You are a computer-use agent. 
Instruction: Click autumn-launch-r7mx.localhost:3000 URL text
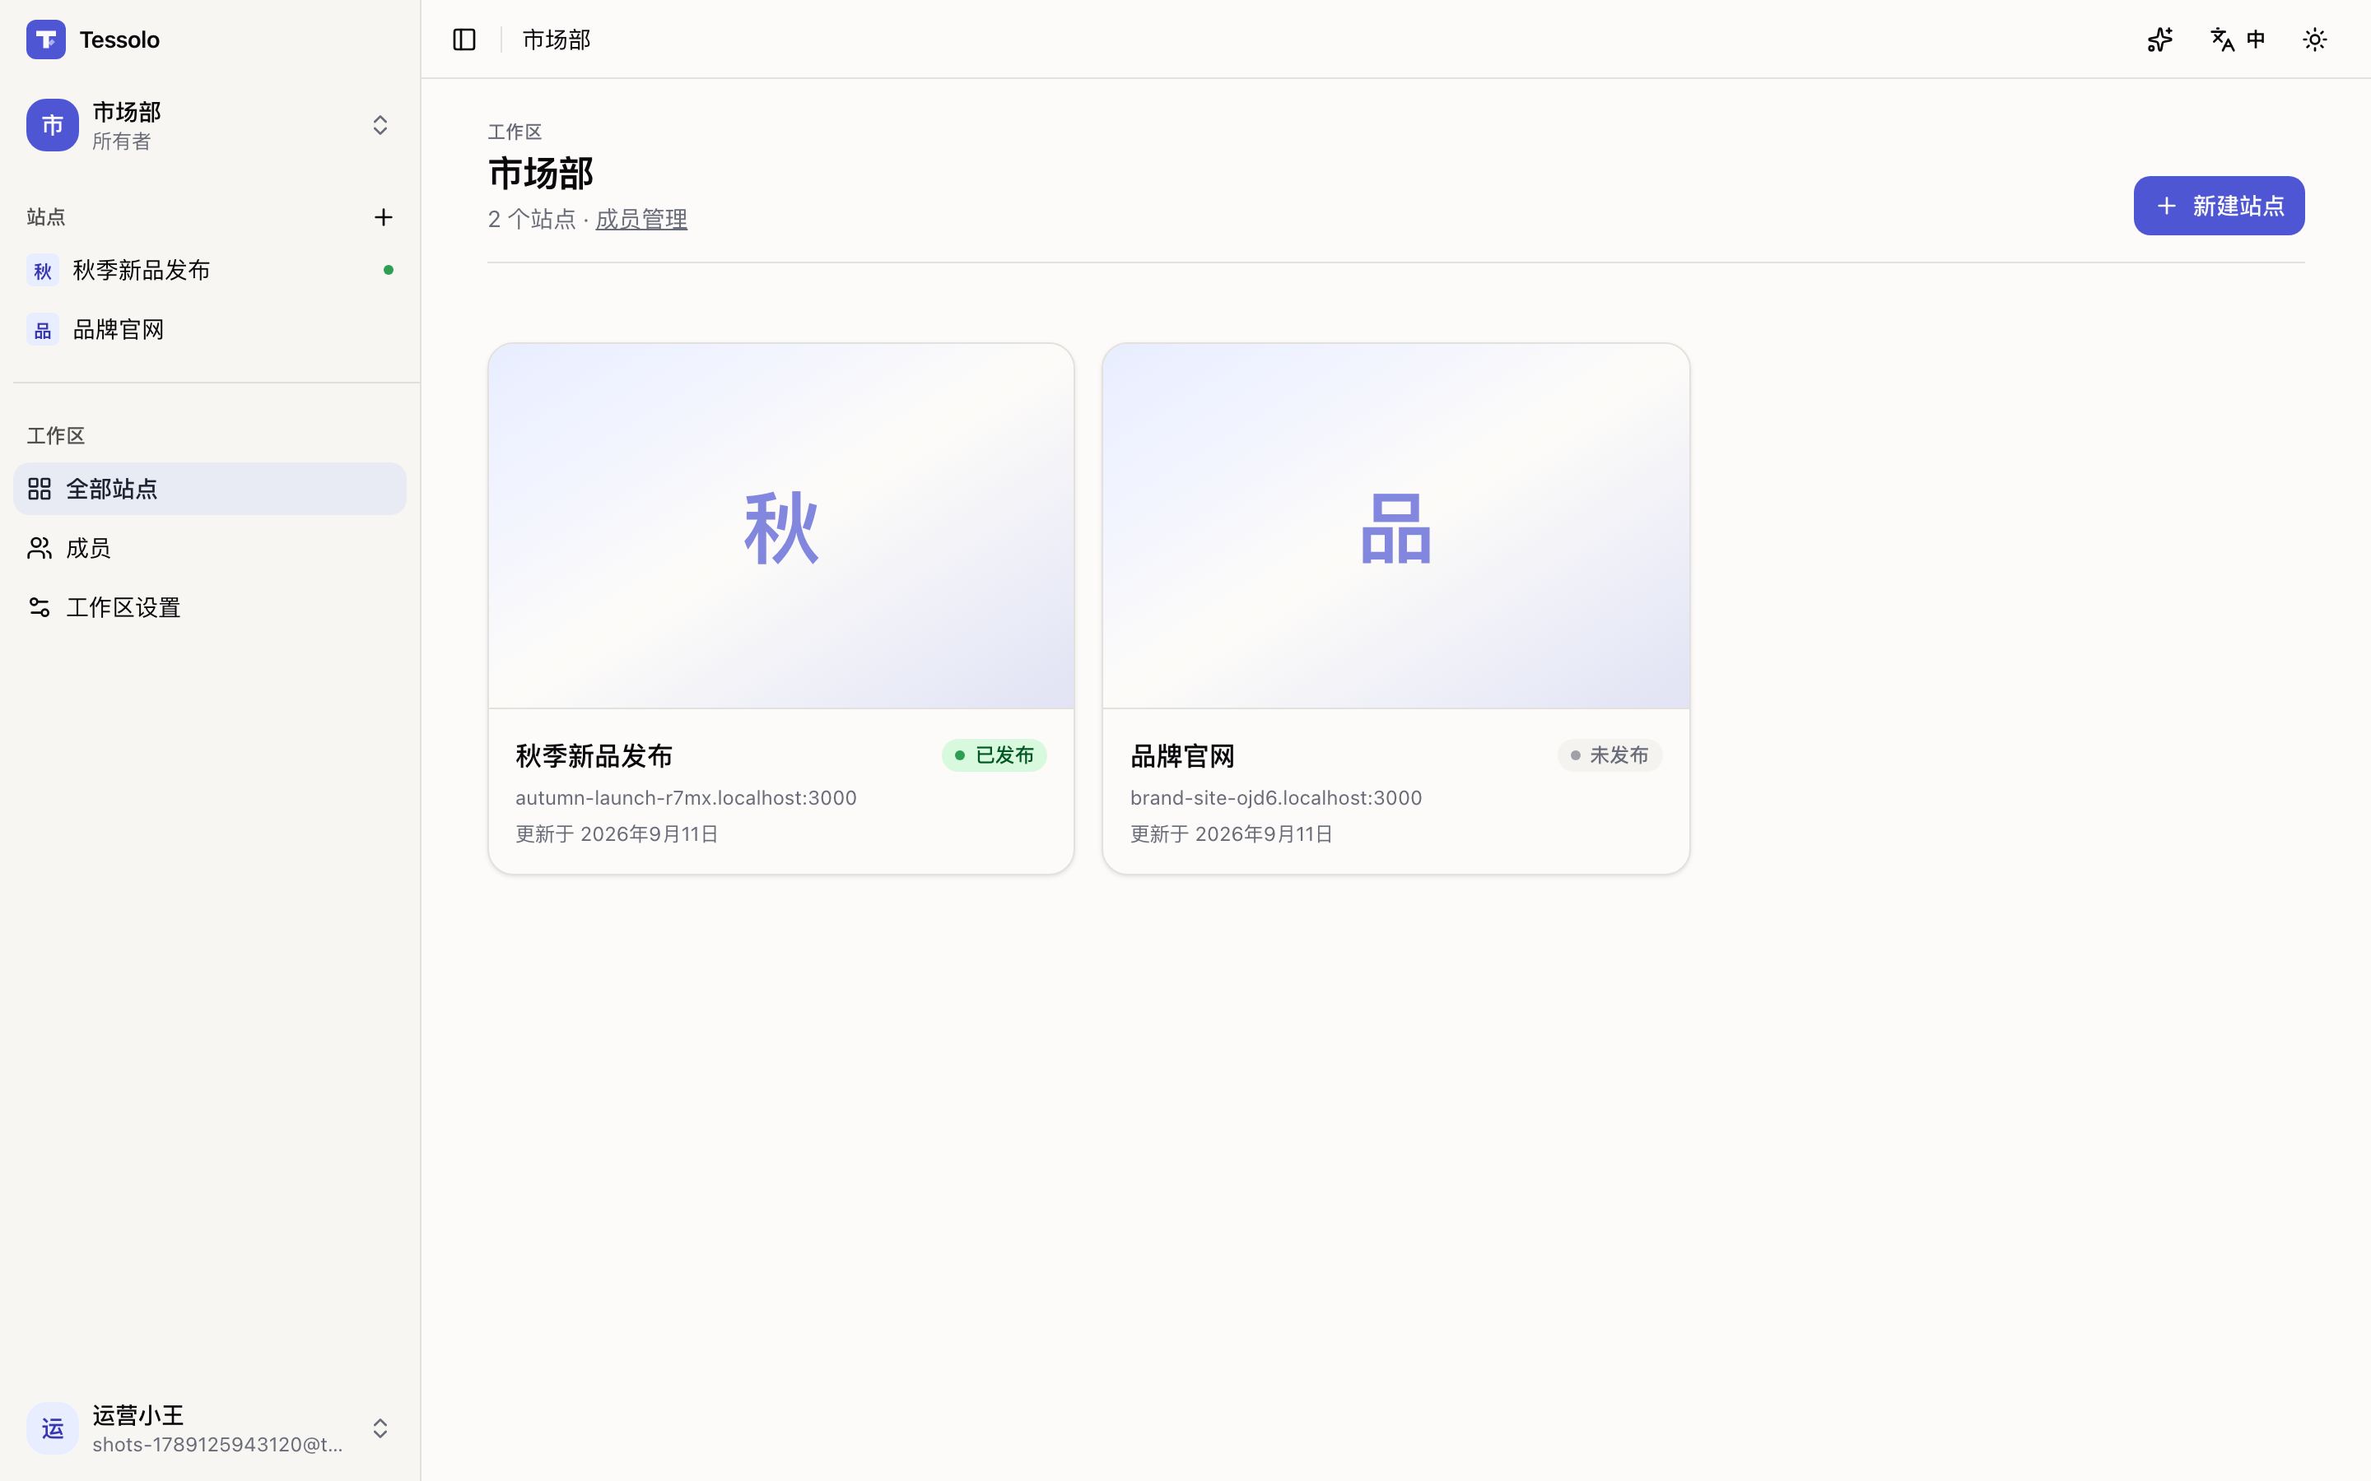pyautogui.click(x=686, y=798)
